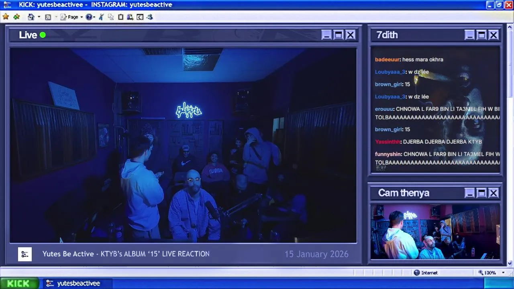The image size is (514, 289).
Task: Click the Add to Favorites green plus star
Action: (16, 17)
